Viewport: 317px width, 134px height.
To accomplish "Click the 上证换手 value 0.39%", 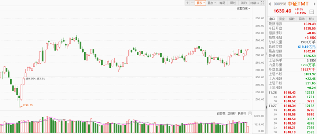I will pyautogui.click(x=311, y=60).
